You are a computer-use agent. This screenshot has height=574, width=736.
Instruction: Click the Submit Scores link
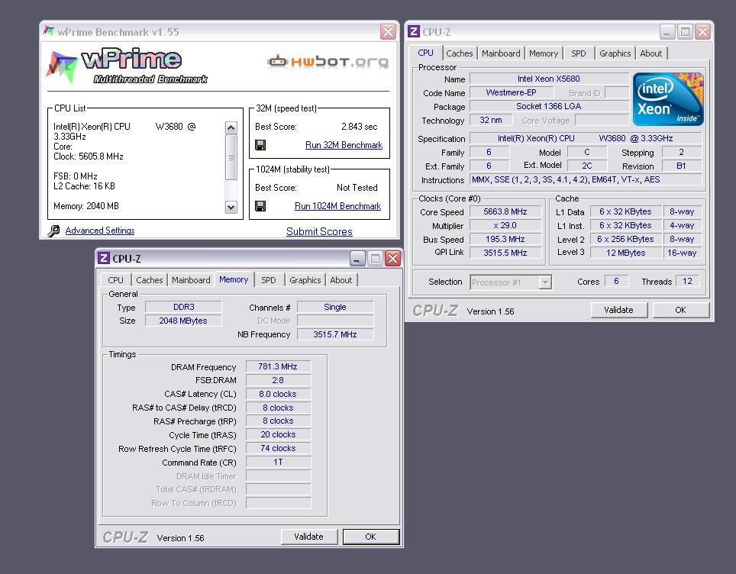coord(319,231)
